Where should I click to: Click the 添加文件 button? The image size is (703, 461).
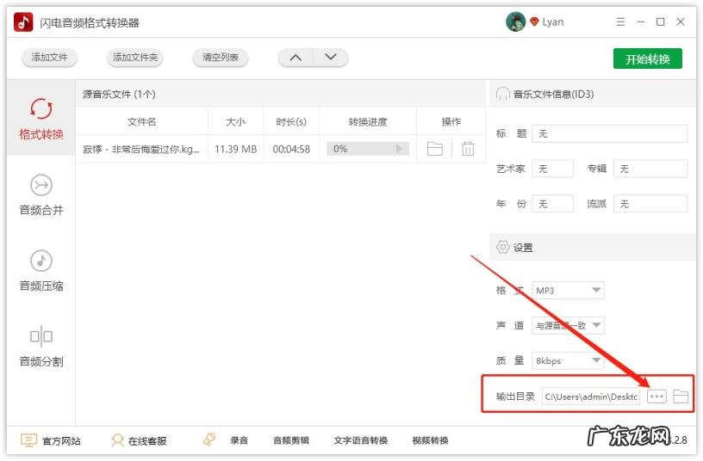pos(49,58)
